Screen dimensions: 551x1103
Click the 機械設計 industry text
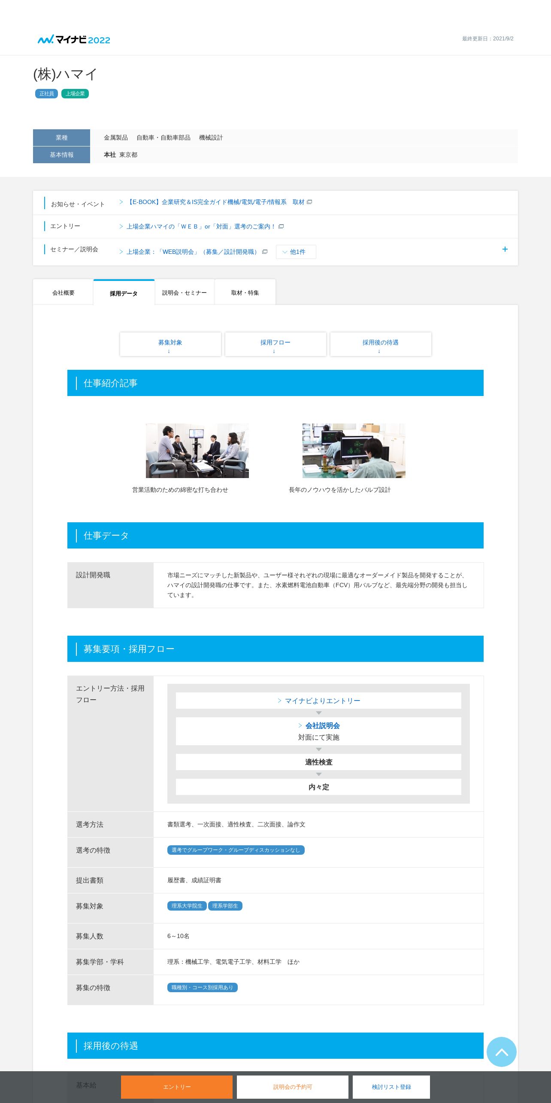point(211,137)
